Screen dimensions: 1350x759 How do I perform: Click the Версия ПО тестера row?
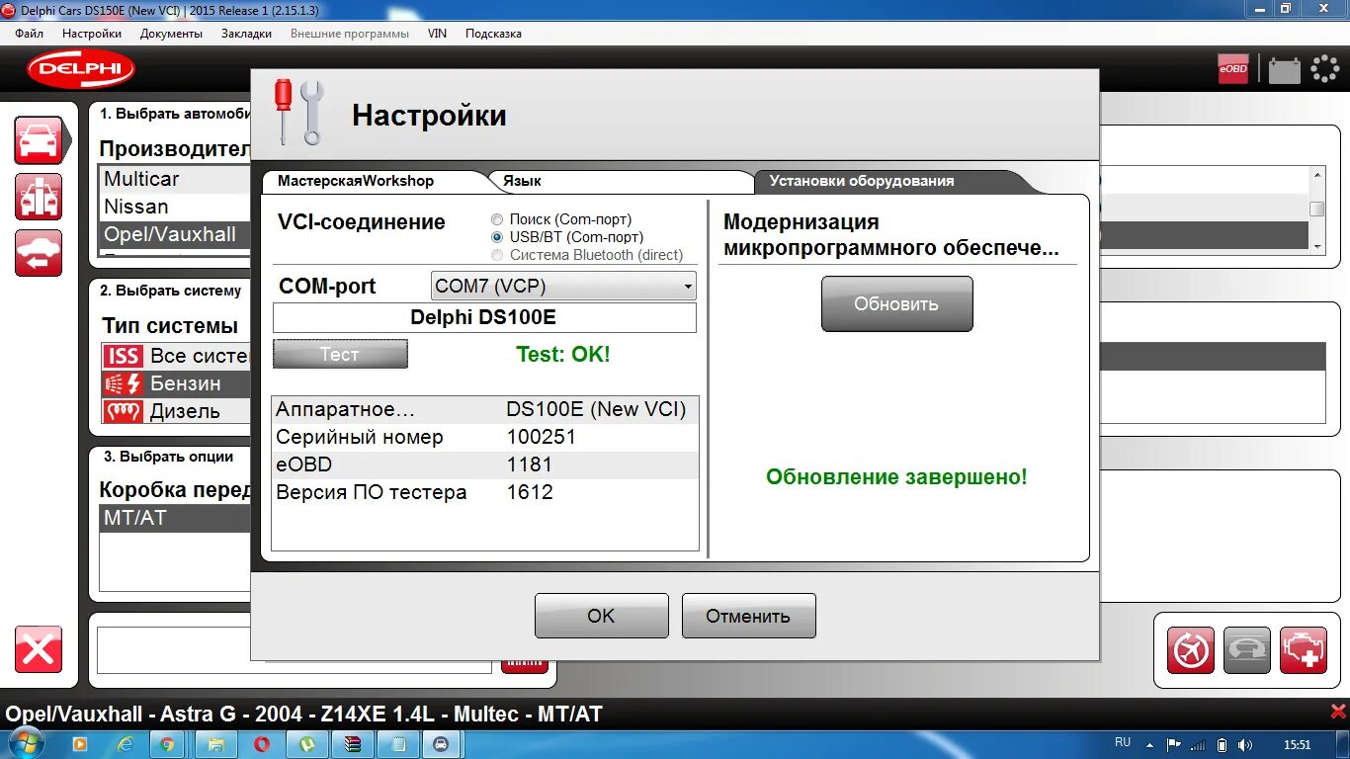485,492
